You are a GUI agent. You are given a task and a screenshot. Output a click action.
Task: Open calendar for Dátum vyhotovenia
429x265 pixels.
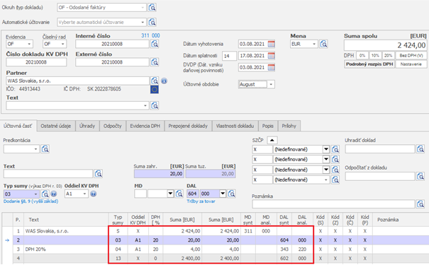[271, 44]
